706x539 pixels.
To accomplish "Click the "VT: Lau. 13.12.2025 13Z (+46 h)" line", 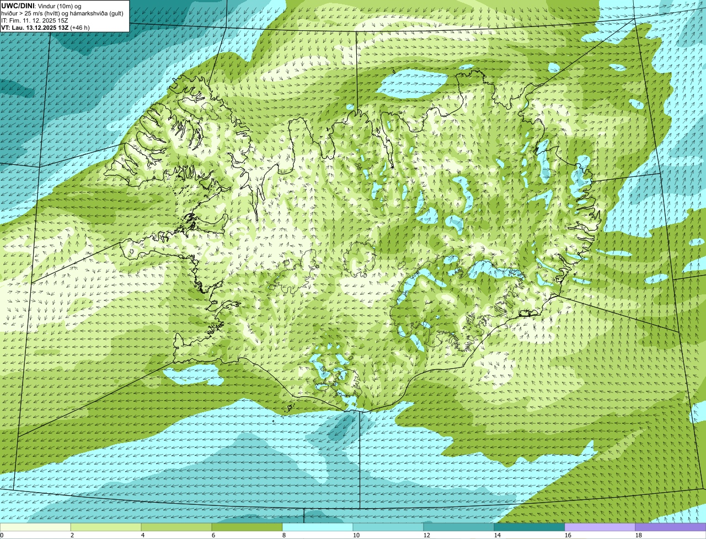I will click(45, 27).
